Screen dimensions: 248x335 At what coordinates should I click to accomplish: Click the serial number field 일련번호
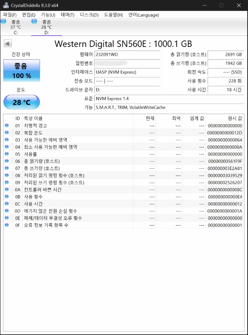pos(127,63)
